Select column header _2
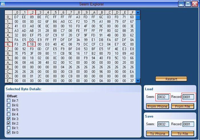200x140 pixels. point(32,13)
